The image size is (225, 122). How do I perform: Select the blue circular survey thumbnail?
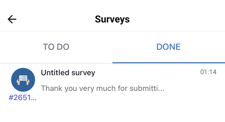pyautogui.click(x=23, y=80)
